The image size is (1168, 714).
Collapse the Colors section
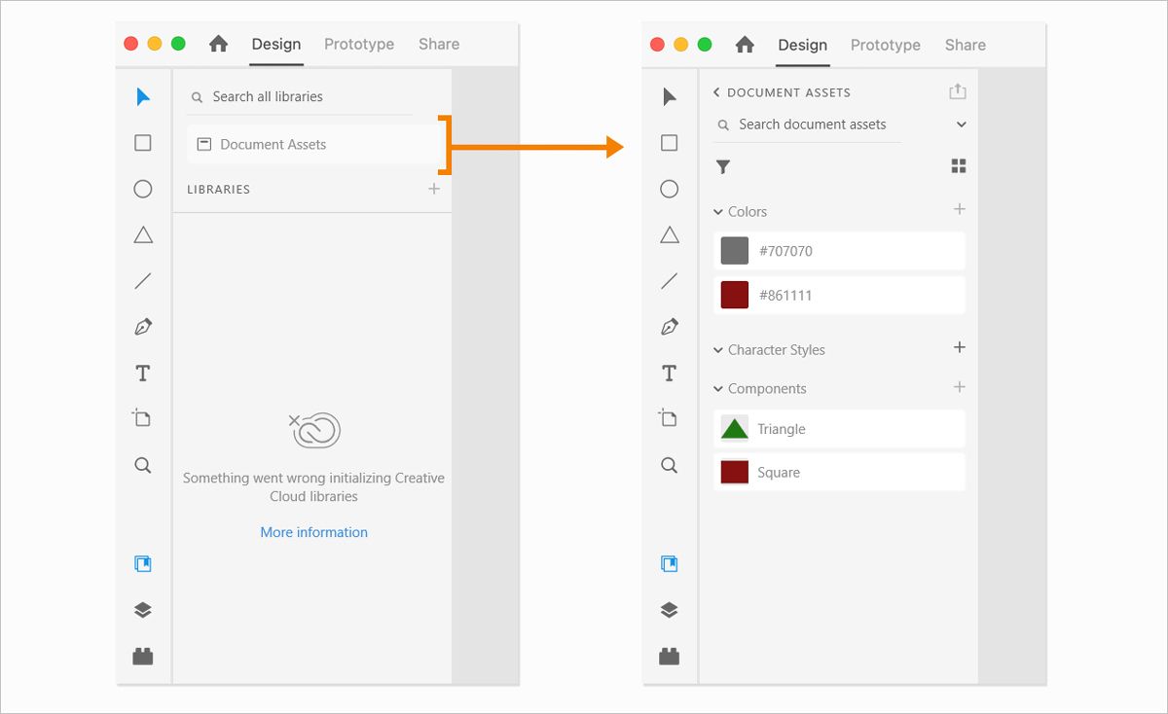(718, 212)
